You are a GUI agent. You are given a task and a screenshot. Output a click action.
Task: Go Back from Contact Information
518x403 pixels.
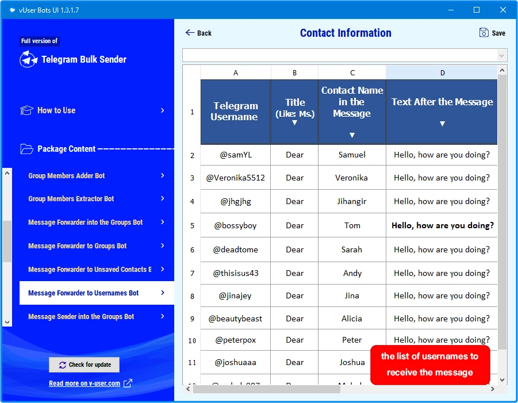(x=198, y=33)
